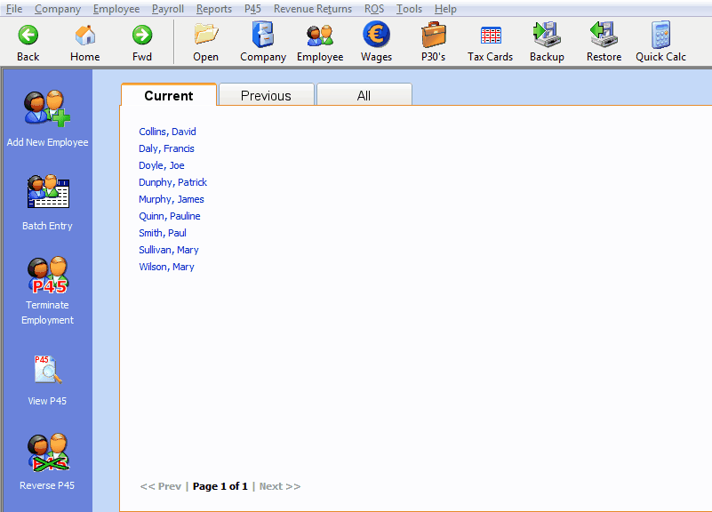Click the View P45 sidebar icon
Viewport: 712px width, 512px height.
pos(48,370)
